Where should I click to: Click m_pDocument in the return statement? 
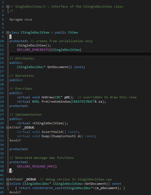coord(107,188)
